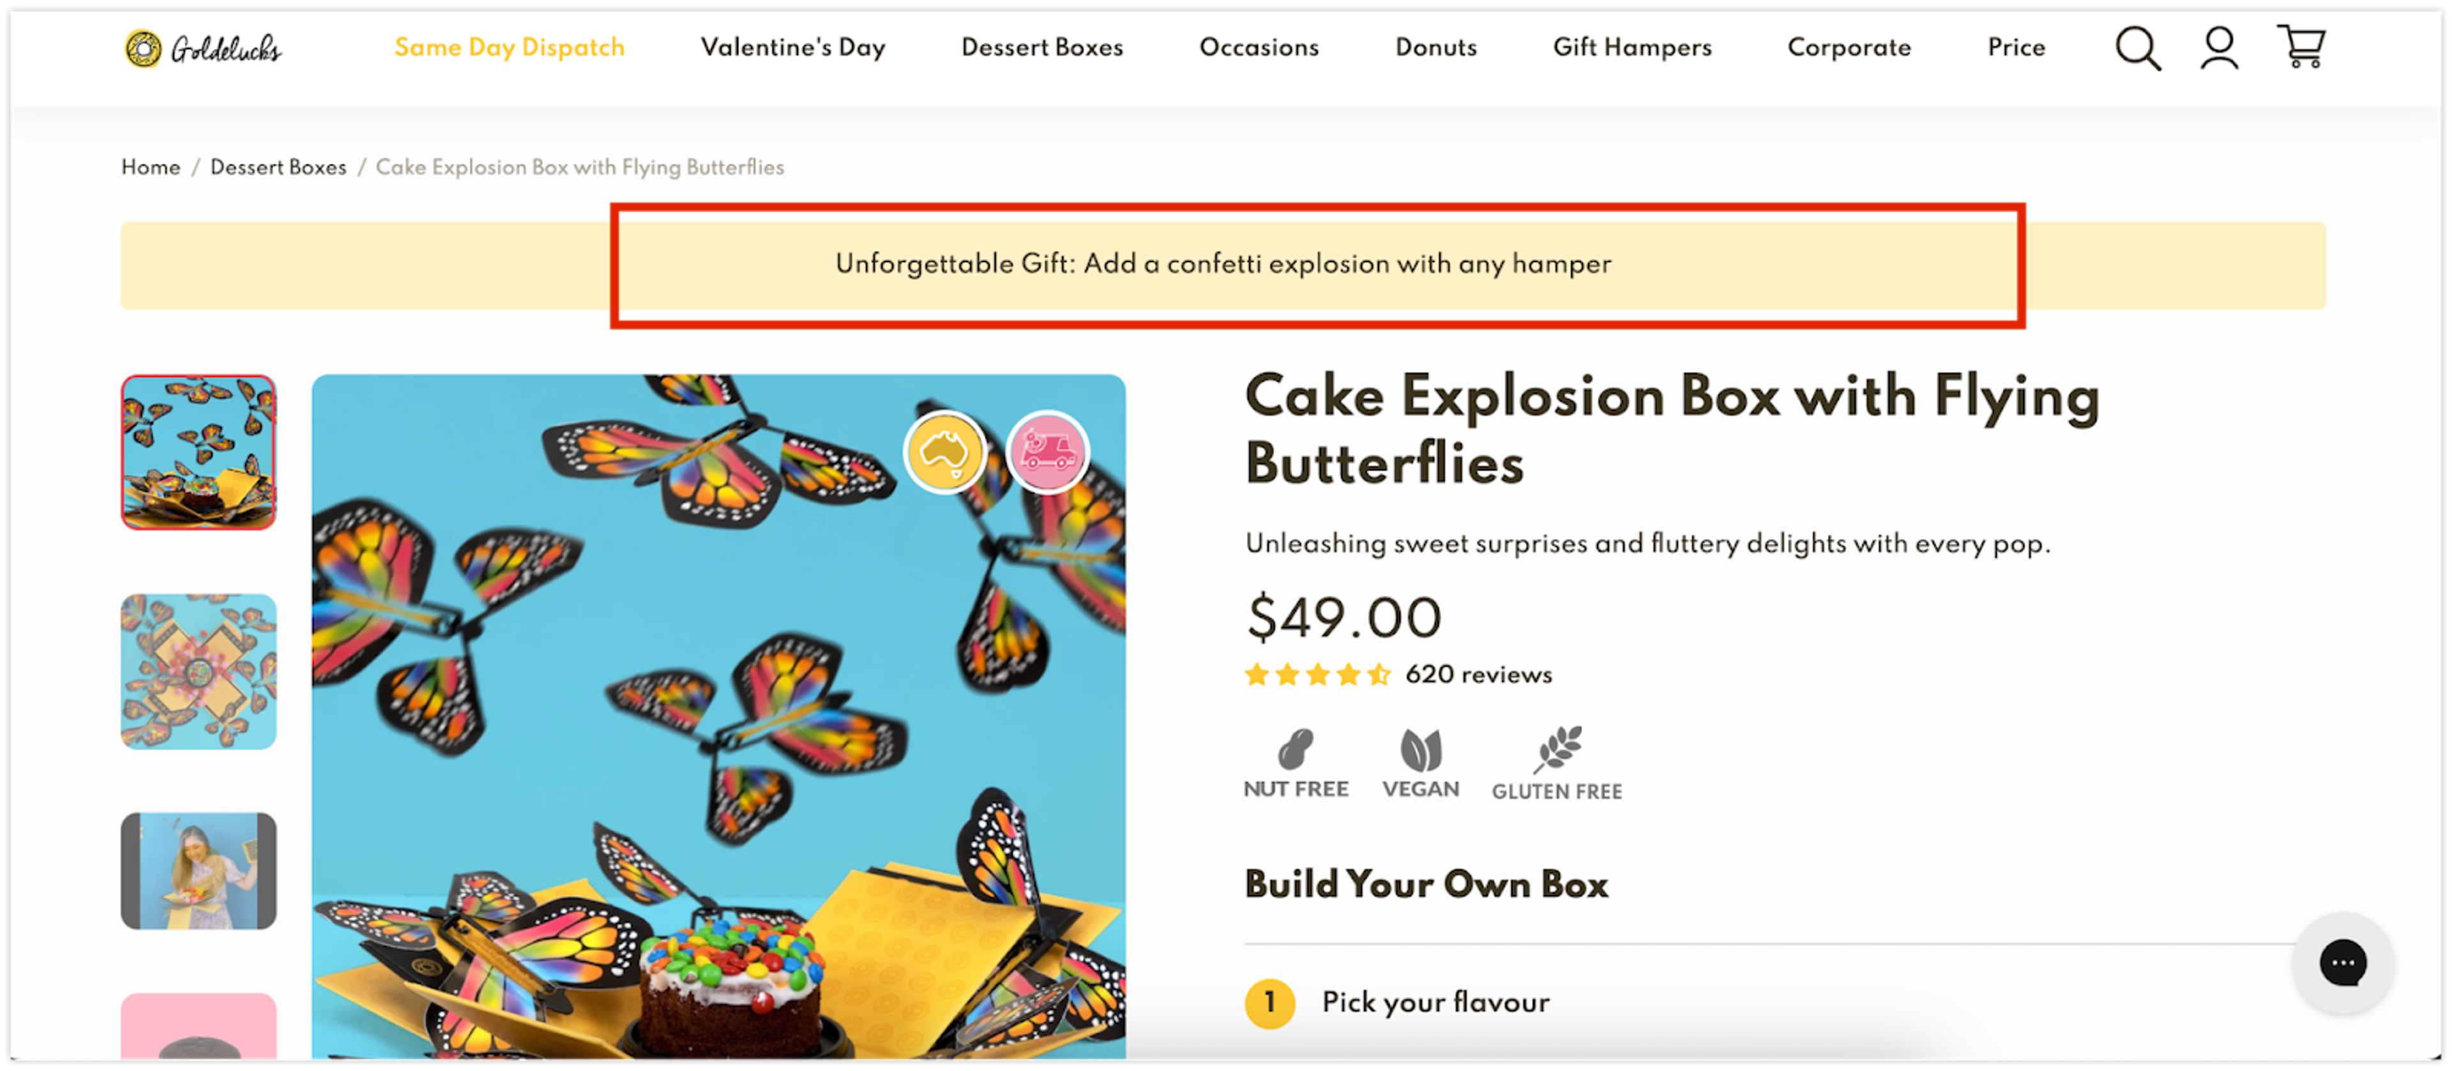Navigate to Home via breadcrumb
This screenshot has width=2452, height=1071.
click(151, 167)
